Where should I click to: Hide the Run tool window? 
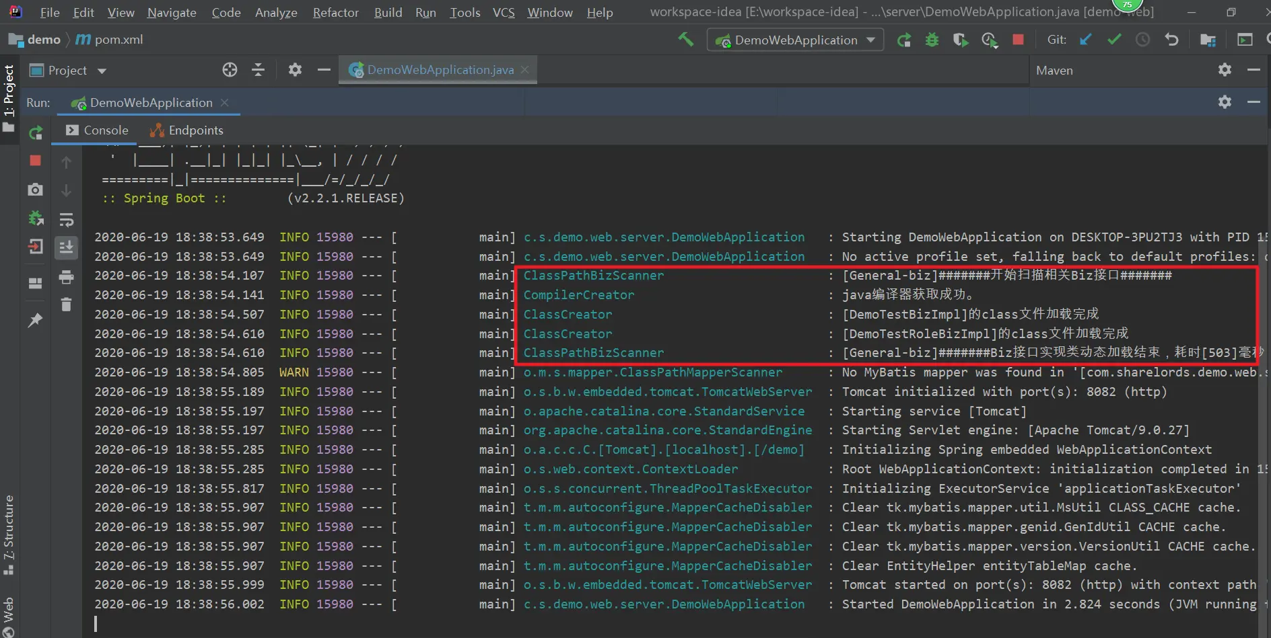[1253, 102]
